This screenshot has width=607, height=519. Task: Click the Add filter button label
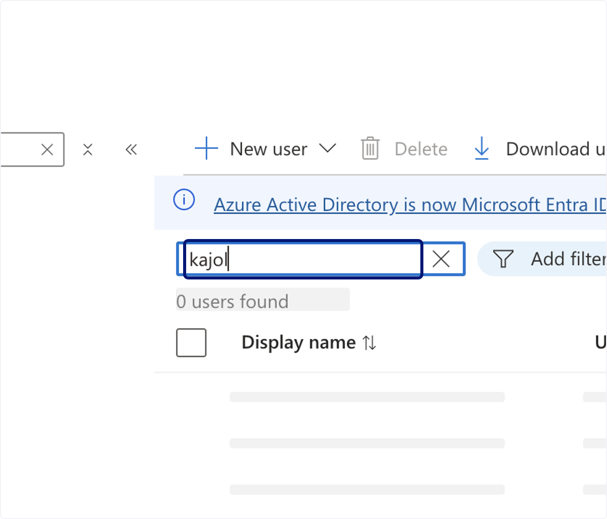(568, 259)
